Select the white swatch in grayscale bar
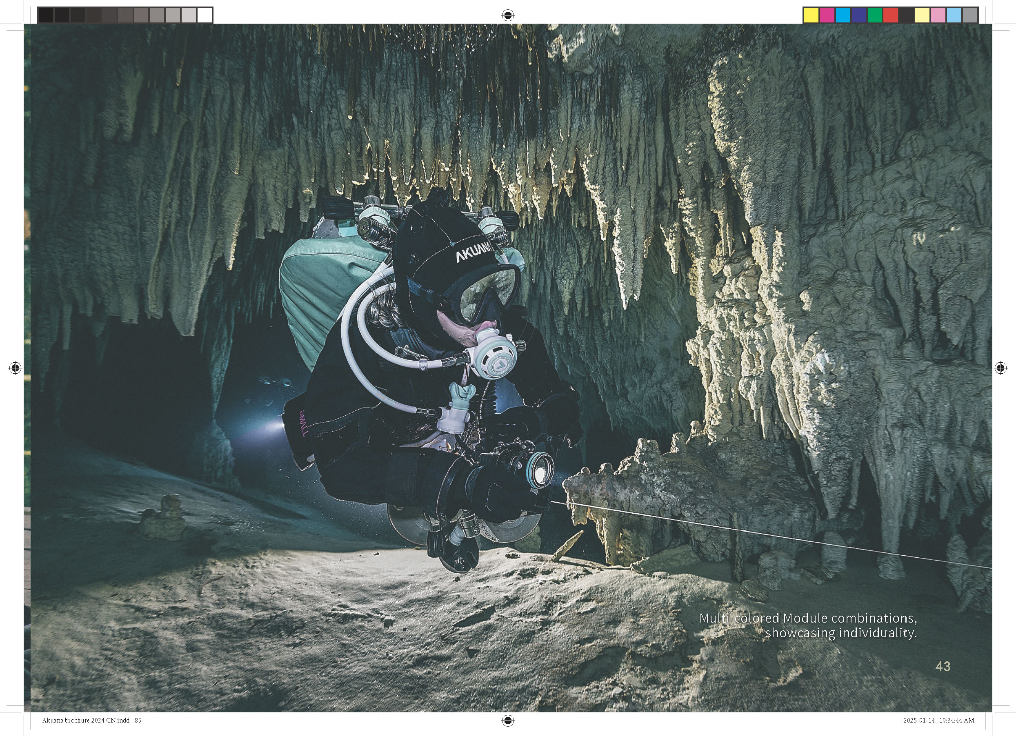1016x736 pixels. 204,15
